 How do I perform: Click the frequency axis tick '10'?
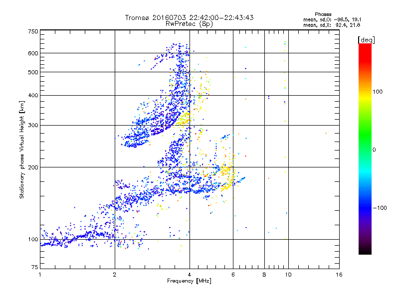pos(288,275)
